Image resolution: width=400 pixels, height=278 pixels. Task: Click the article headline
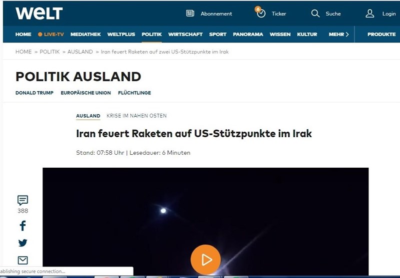pos(194,134)
